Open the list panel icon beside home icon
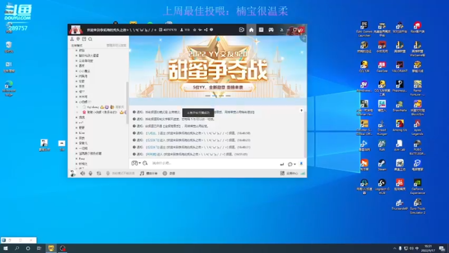 coord(261,30)
